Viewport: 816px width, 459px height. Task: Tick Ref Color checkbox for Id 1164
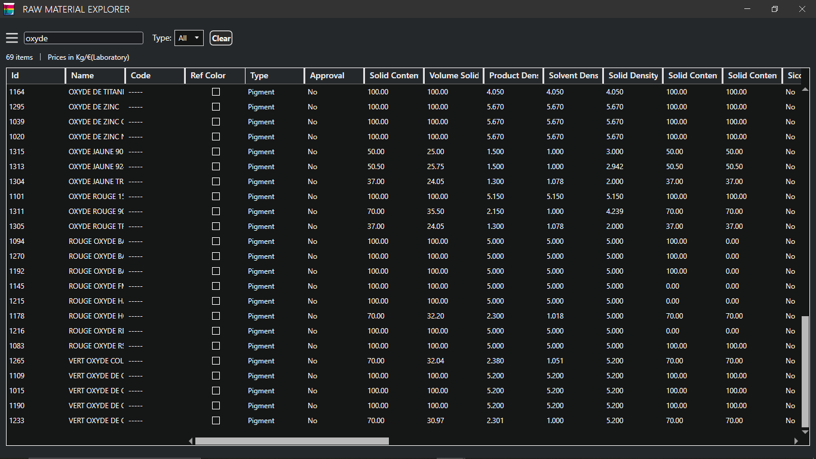tap(216, 92)
